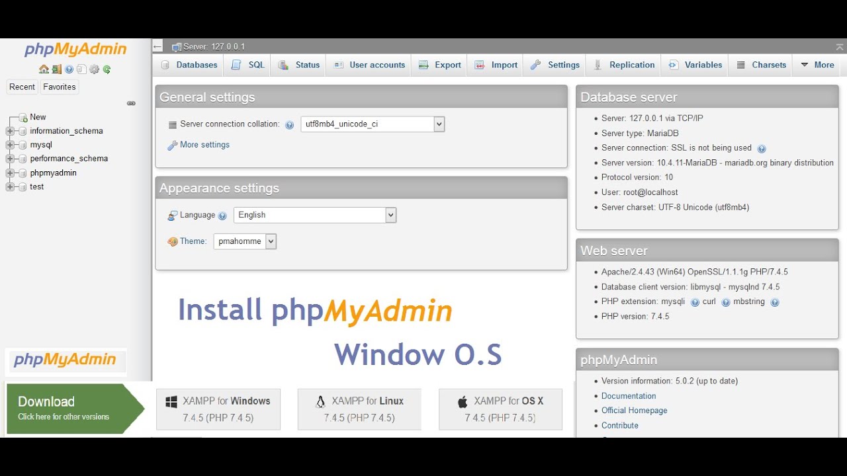This screenshot has height=476, width=847.
Task: Click help icon beside Language label
Action: point(222,216)
